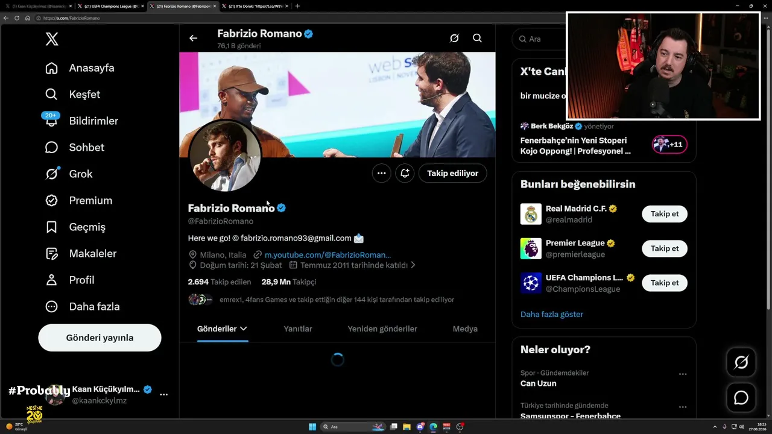The height and width of the screenshot is (434, 772).
Task: Open the floating chat messages button
Action: [x=741, y=398]
